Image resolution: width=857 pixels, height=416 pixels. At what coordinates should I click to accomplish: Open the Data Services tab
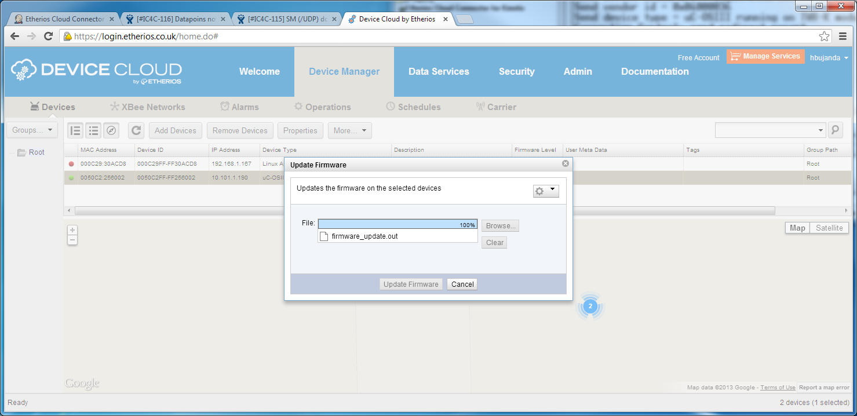point(439,72)
